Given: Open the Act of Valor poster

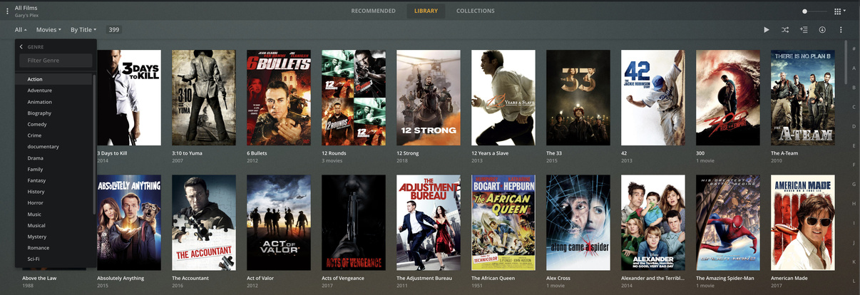Looking at the screenshot, I should coord(279,223).
